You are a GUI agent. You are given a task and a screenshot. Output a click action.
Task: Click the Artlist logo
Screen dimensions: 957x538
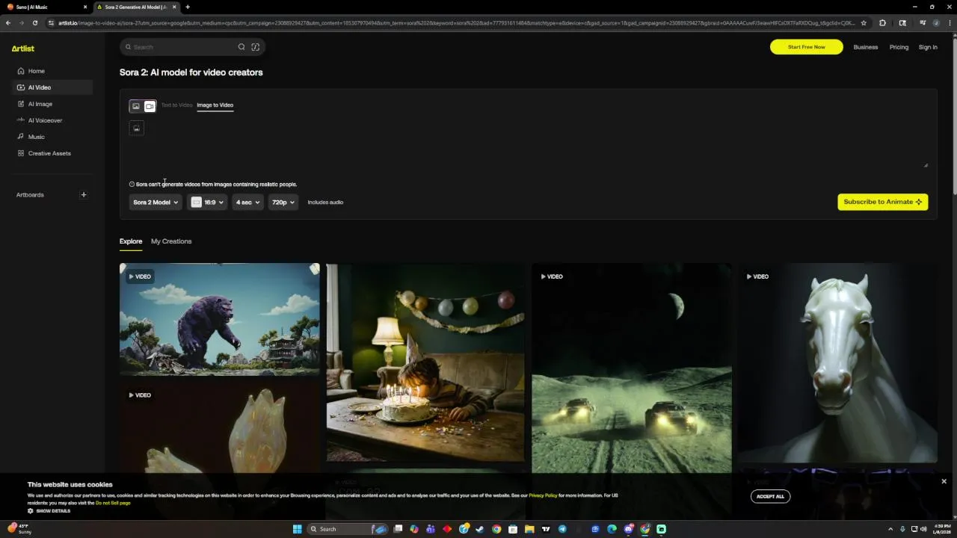tap(22, 49)
